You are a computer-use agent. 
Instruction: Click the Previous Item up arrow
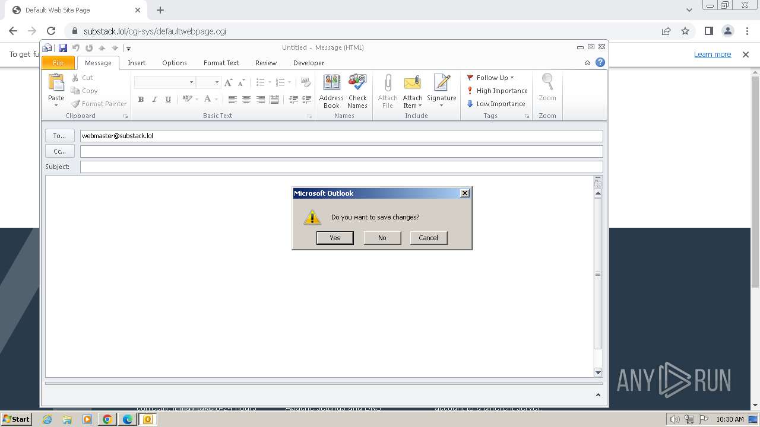pyautogui.click(x=102, y=48)
